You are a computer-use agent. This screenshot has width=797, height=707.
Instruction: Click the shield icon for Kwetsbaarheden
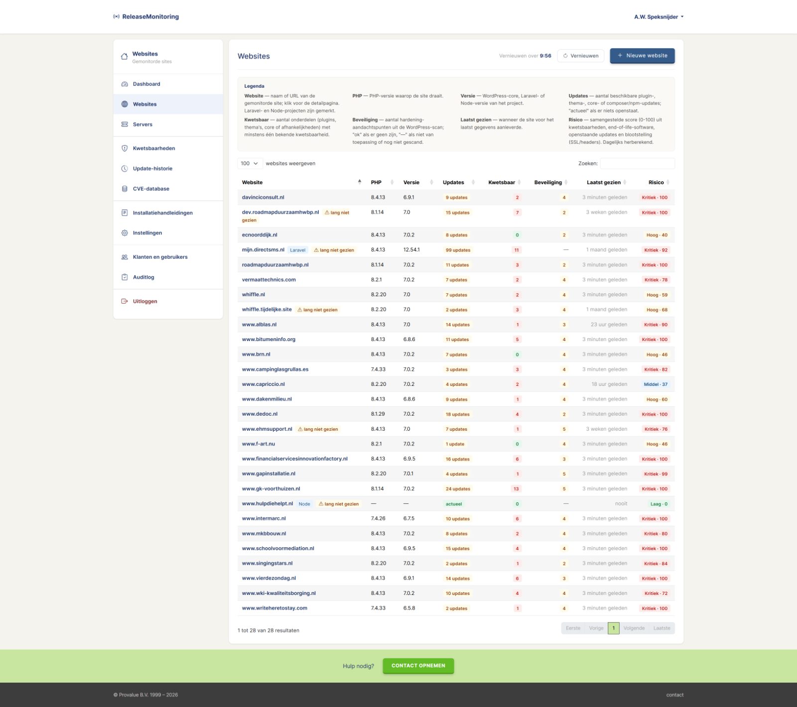point(125,148)
